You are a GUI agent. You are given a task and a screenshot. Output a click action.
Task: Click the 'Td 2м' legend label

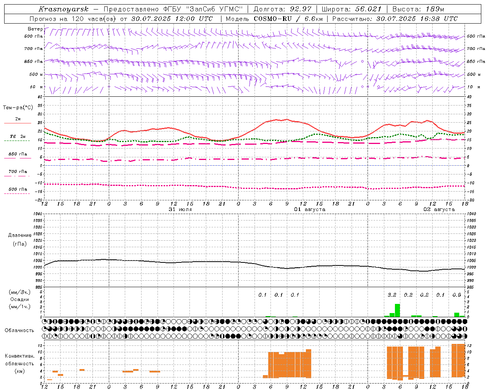click(x=18, y=136)
